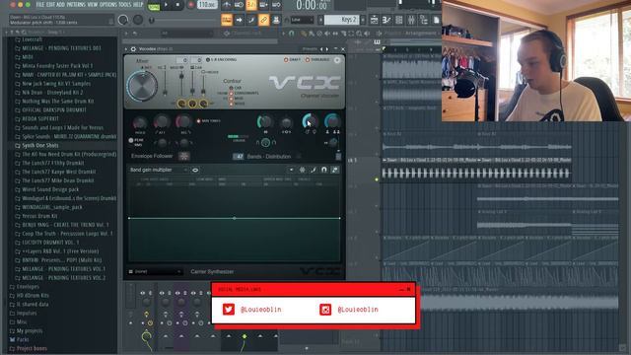The image size is (631, 355).
Task: Open the Vocodex plugin gear settings icon
Action: [133, 49]
